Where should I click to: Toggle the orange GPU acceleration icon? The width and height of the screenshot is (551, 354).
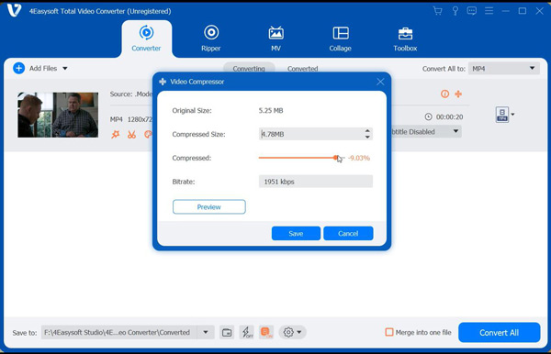tap(266, 332)
